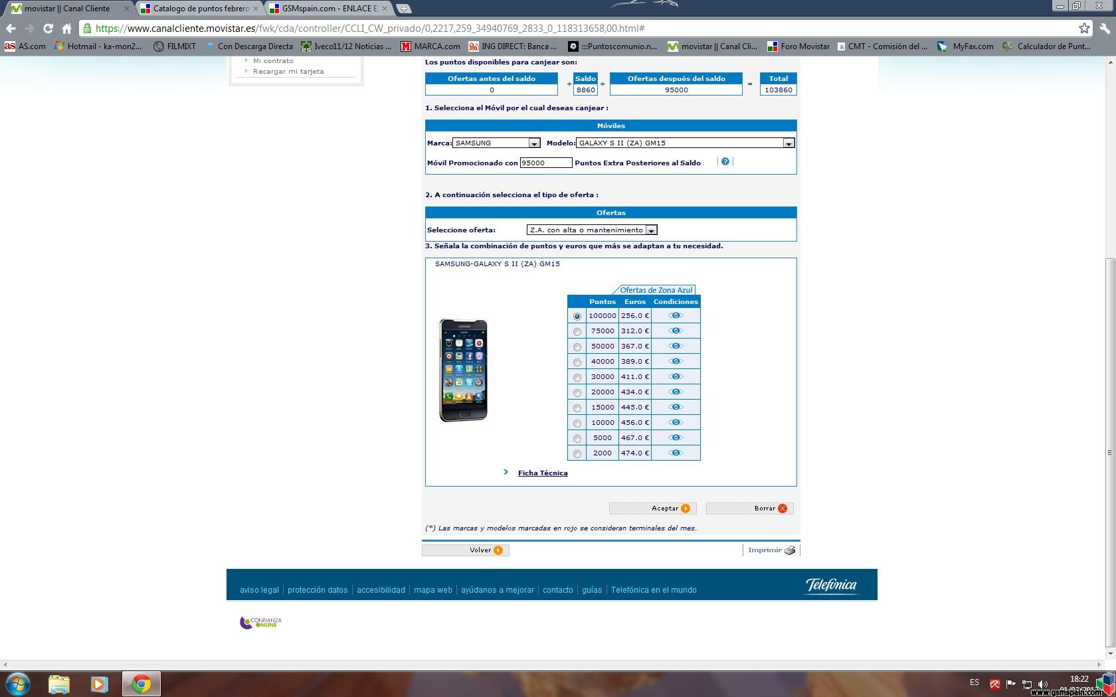Select 20000 points radio option
Screen dimensions: 1116x697
pos(577,393)
